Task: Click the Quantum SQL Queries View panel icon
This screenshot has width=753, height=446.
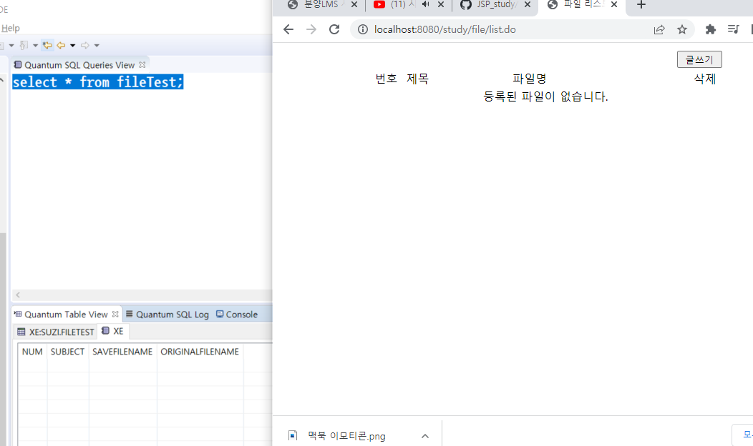Action: click(x=18, y=64)
